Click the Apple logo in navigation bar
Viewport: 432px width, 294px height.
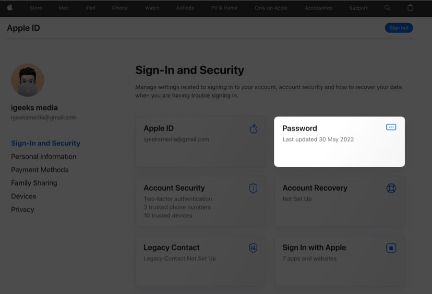point(10,8)
